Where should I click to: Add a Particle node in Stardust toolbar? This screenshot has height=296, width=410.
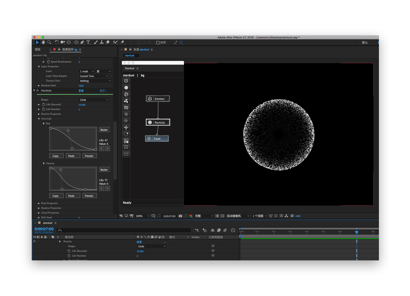coord(126,88)
